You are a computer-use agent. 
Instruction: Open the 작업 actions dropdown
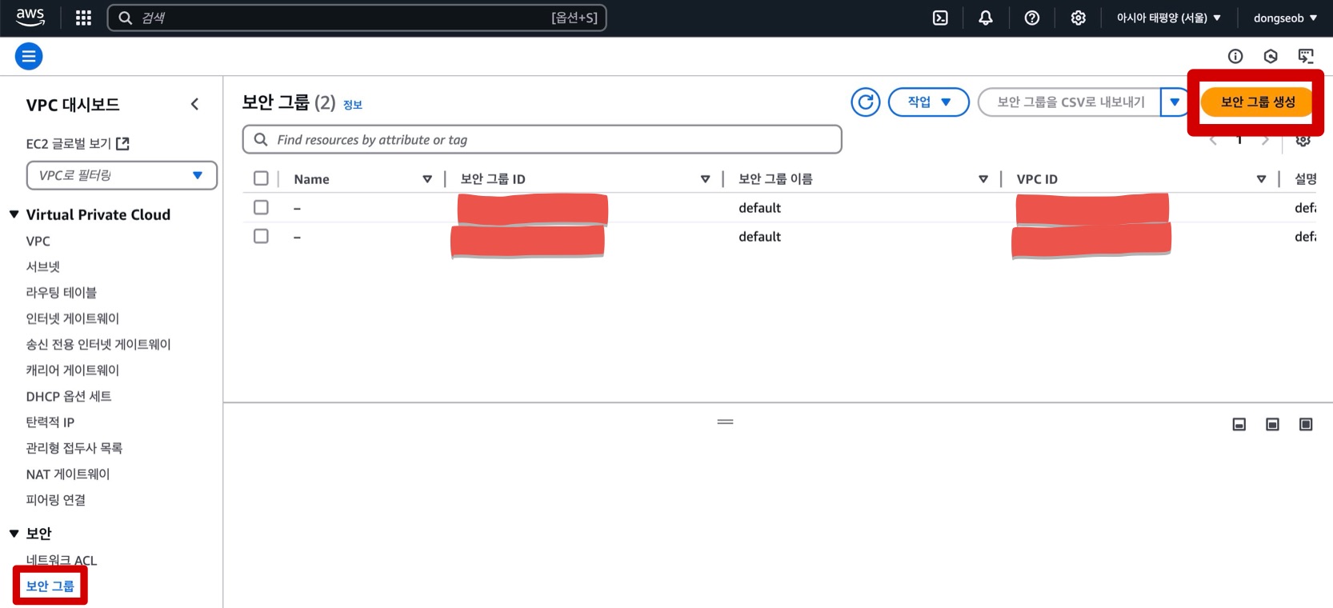coord(929,102)
